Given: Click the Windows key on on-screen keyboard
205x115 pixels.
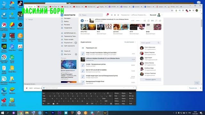Looking at the screenshot, I should 53,103.
